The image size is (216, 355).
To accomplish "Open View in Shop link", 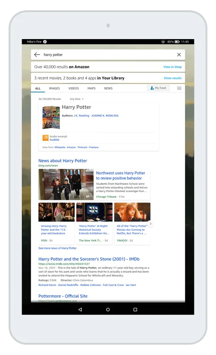I will click(x=172, y=67).
